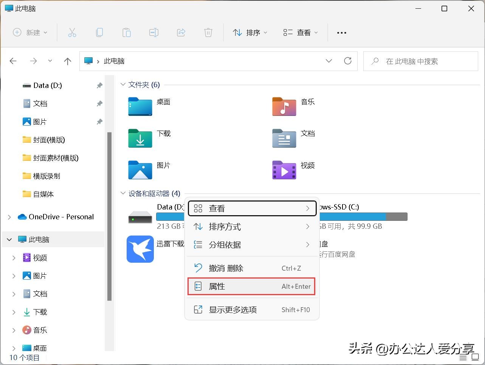Click the Refresh button in address bar
485x365 pixels.
tap(347, 61)
